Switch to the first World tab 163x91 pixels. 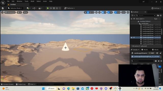(x=145, y=50)
